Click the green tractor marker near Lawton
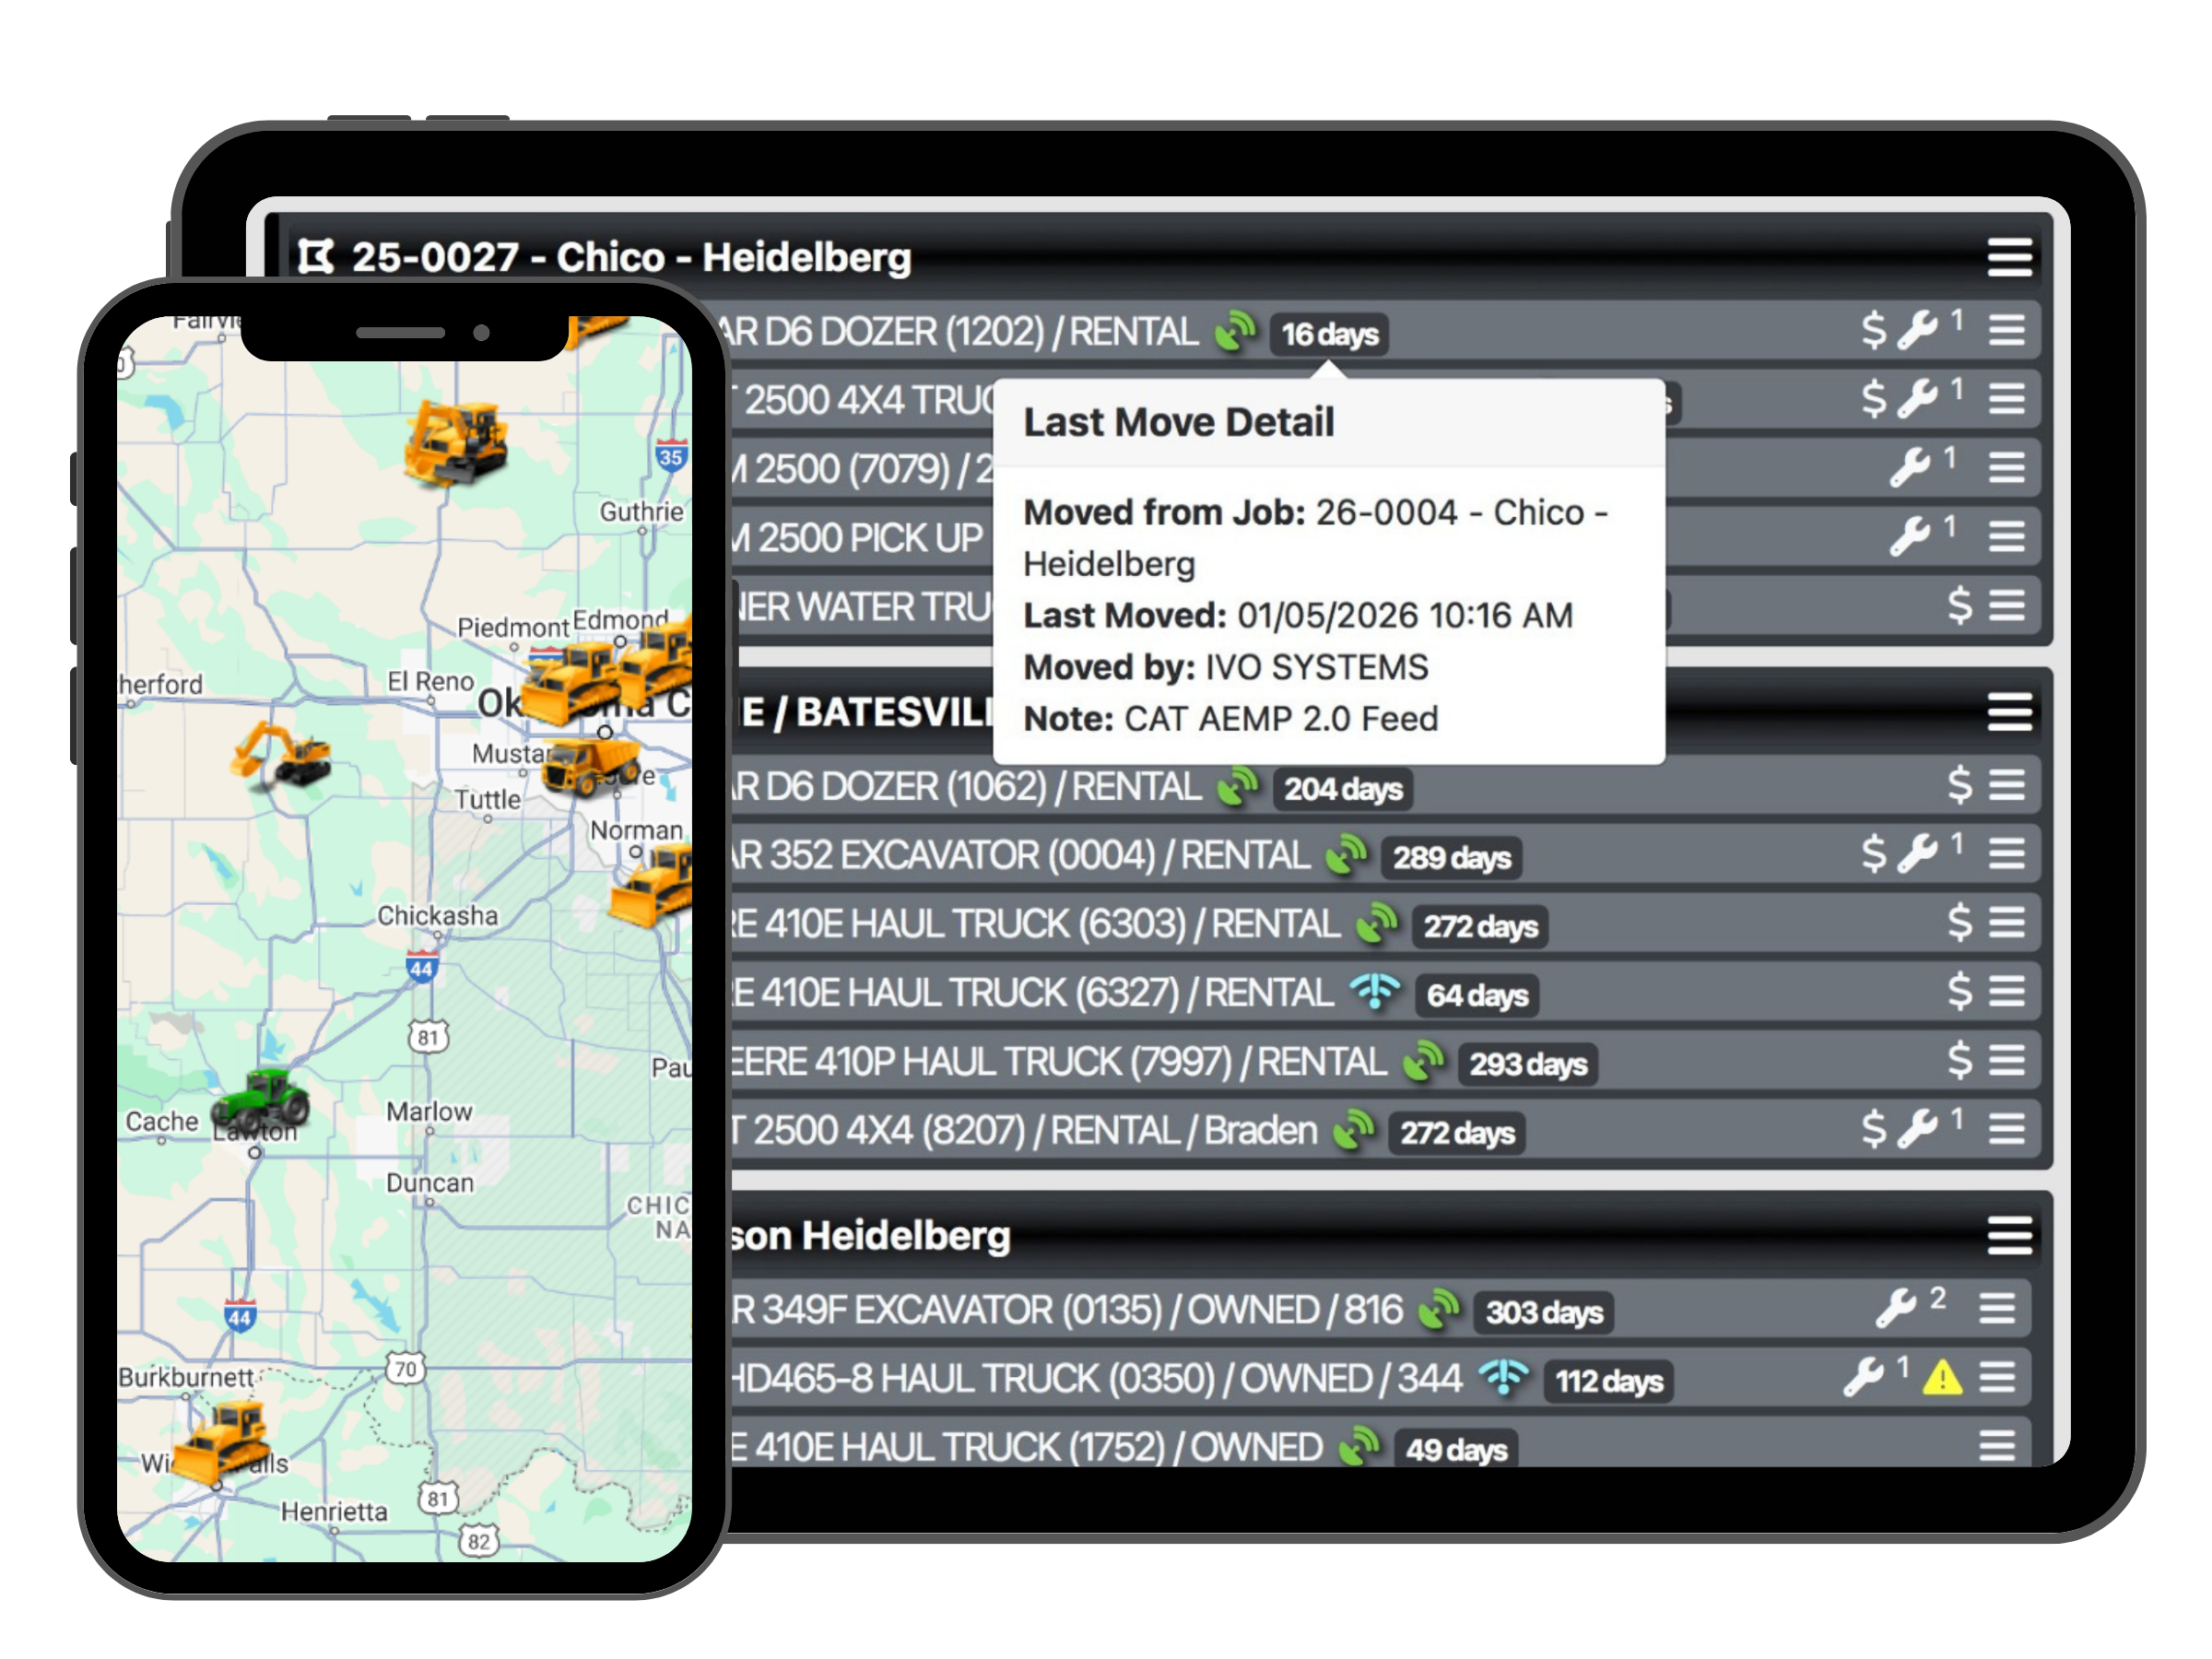2212x1659 pixels. [262, 1098]
